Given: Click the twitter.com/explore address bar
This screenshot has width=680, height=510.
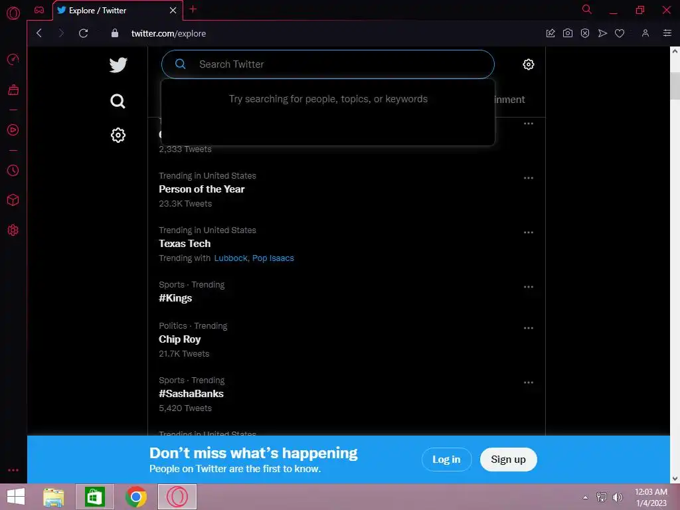Looking at the screenshot, I should [x=168, y=33].
